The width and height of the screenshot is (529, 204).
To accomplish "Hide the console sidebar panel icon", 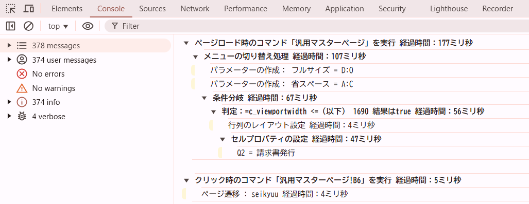I will 10,26.
